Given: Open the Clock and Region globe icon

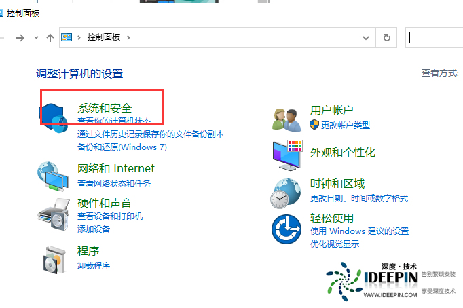Looking at the screenshot, I should pyautogui.click(x=286, y=193).
